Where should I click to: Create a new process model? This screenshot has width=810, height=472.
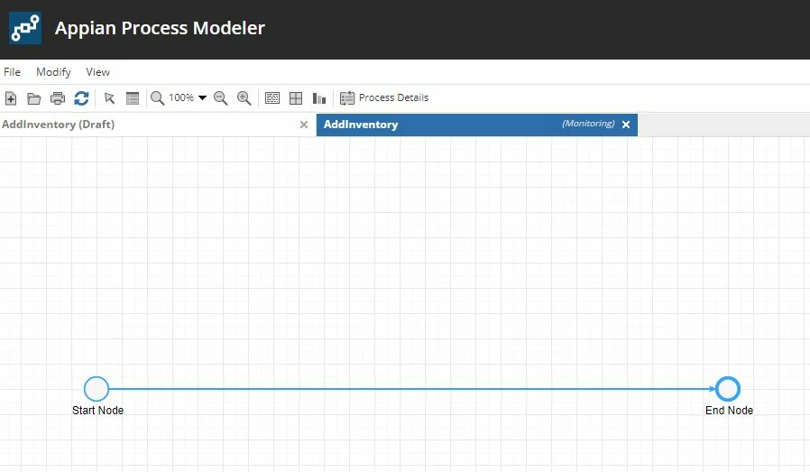pos(11,98)
